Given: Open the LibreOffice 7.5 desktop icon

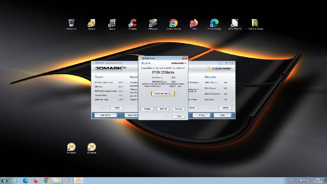Looking at the screenshot, I should [x=235, y=24].
